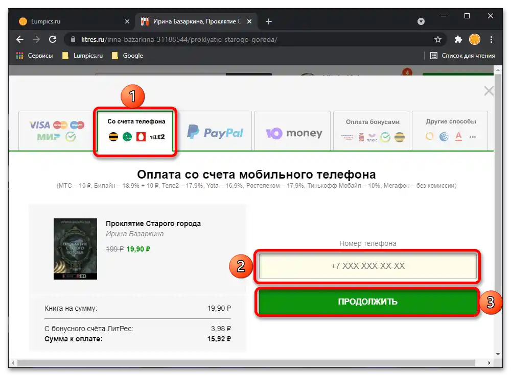Click the horizontal scrollbar right arrow

489,363
